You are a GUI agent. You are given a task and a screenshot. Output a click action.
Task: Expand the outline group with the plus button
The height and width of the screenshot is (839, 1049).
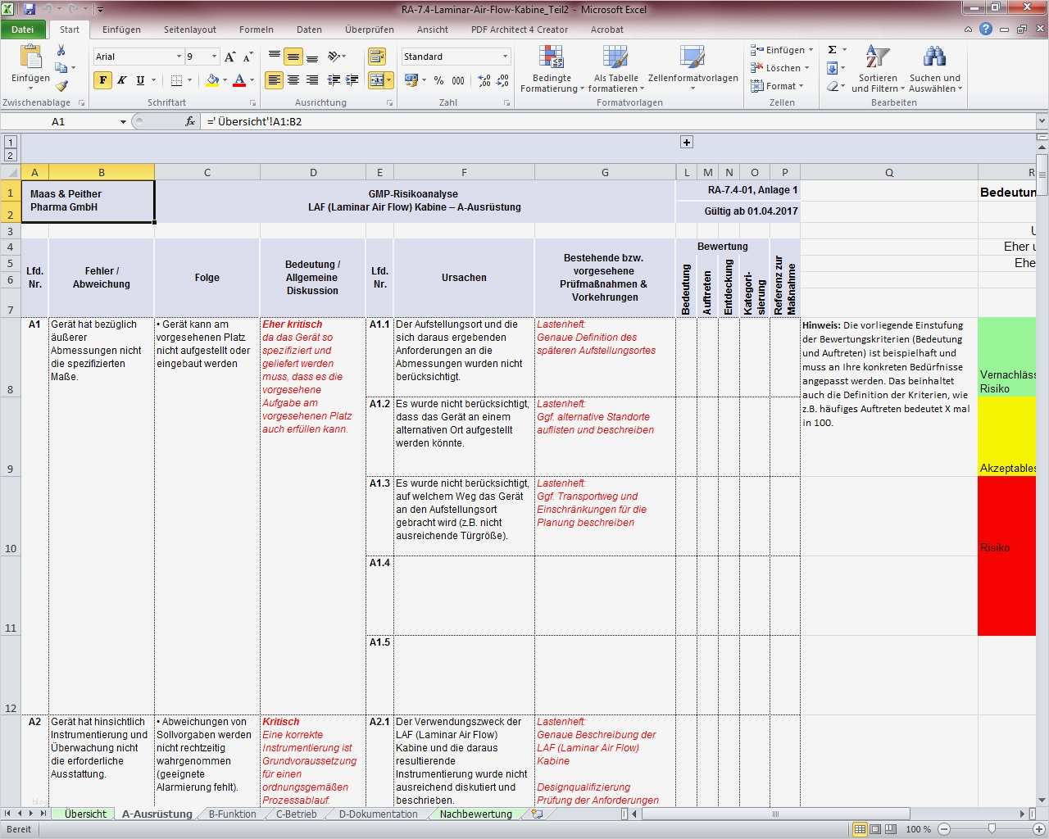coord(686,142)
